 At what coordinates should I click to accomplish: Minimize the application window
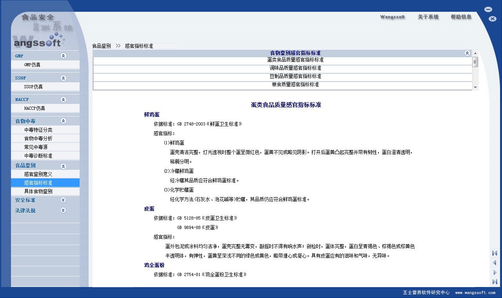point(488,9)
